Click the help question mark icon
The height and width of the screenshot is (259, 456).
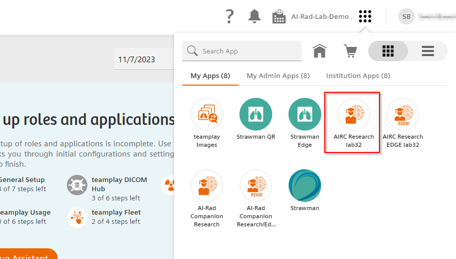click(x=230, y=16)
